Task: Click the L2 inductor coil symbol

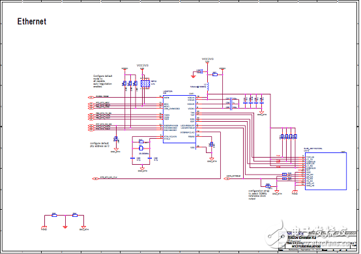Action: (208, 87)
